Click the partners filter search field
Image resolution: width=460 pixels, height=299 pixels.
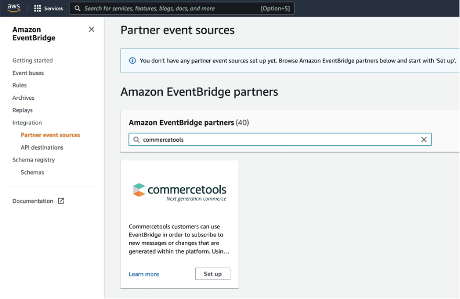(277, 140)
